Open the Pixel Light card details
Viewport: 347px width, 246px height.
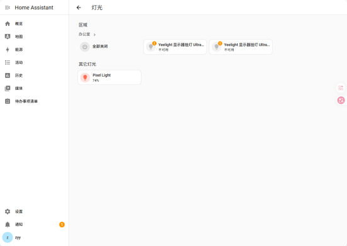click(109, 77)
